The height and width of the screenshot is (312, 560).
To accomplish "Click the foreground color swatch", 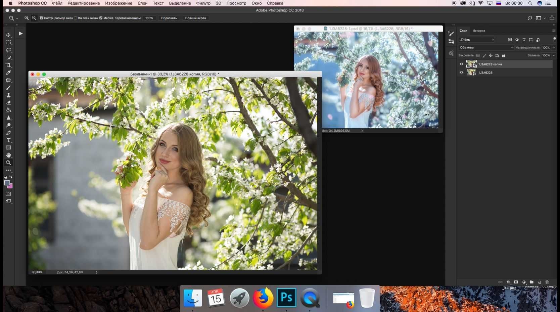I will point(7,183).
